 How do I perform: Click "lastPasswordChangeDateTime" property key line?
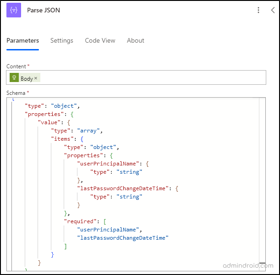point(128,188)
